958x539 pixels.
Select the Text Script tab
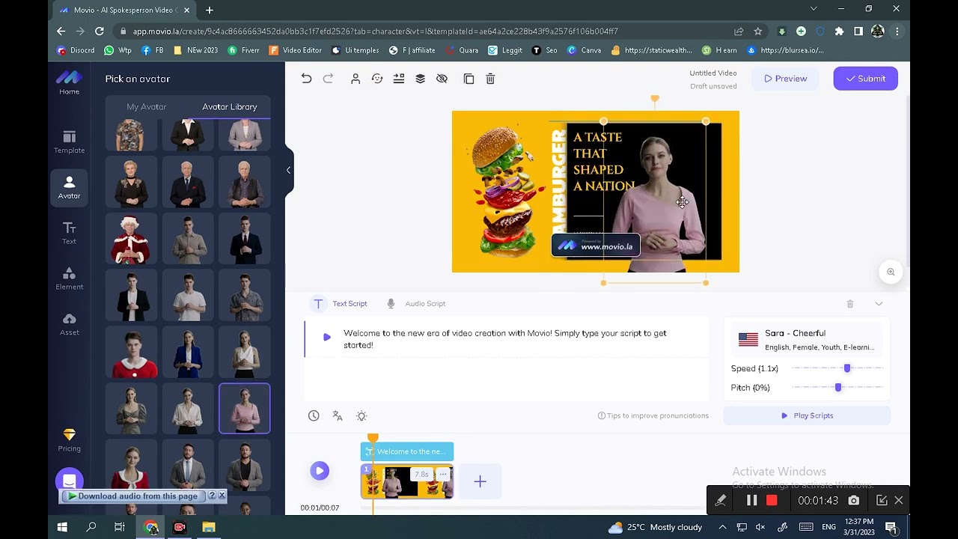pos(340,303)
